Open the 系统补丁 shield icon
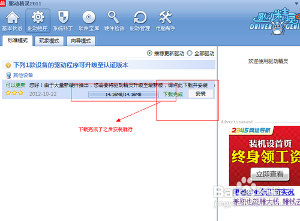 pyautogui.click(x=63, y=20)
